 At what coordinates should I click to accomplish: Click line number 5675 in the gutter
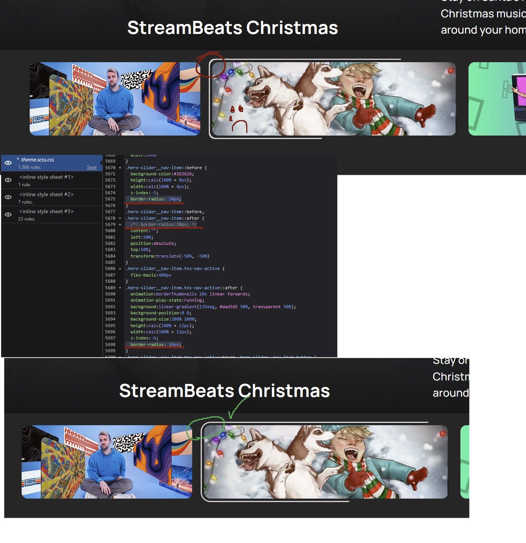tap(110, 199)
